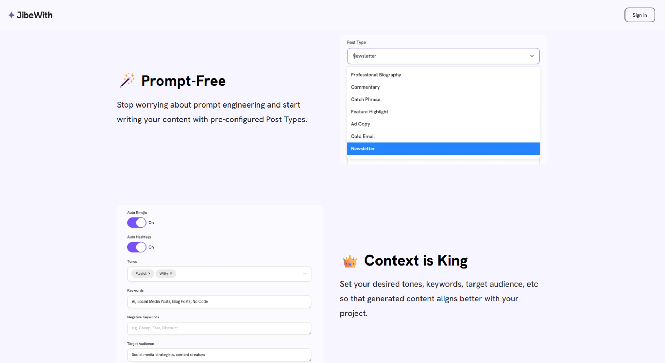Click the crown icon beside Context is King
The image size is (665, 363).
click(x=350, y=261)
